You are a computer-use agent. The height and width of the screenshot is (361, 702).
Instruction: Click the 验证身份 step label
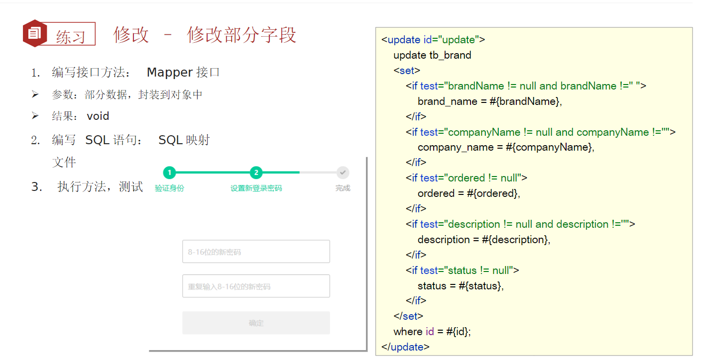pos(169,188)
